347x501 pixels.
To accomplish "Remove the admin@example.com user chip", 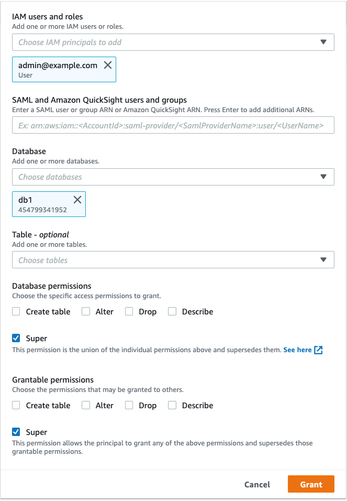I will pos(108,66).
